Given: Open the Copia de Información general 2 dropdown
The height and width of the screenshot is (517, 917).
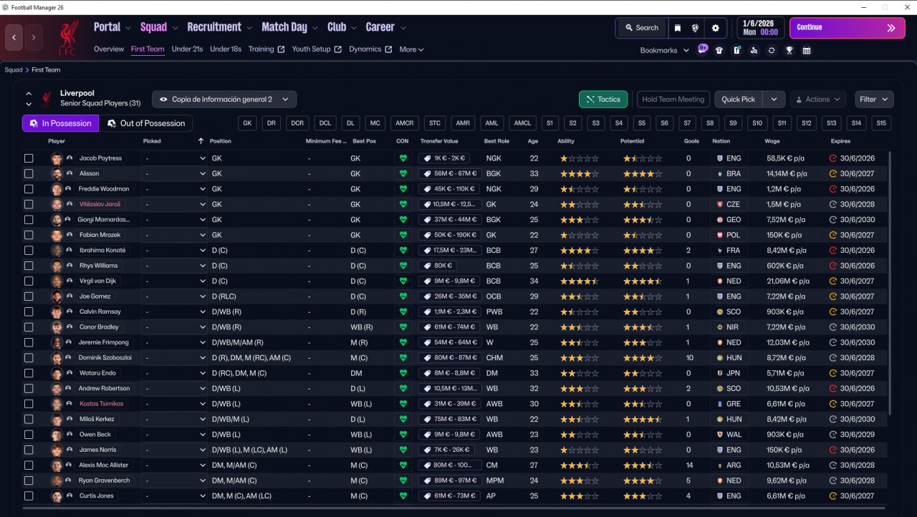Looking at the screenshot, I should click(224, 100).
